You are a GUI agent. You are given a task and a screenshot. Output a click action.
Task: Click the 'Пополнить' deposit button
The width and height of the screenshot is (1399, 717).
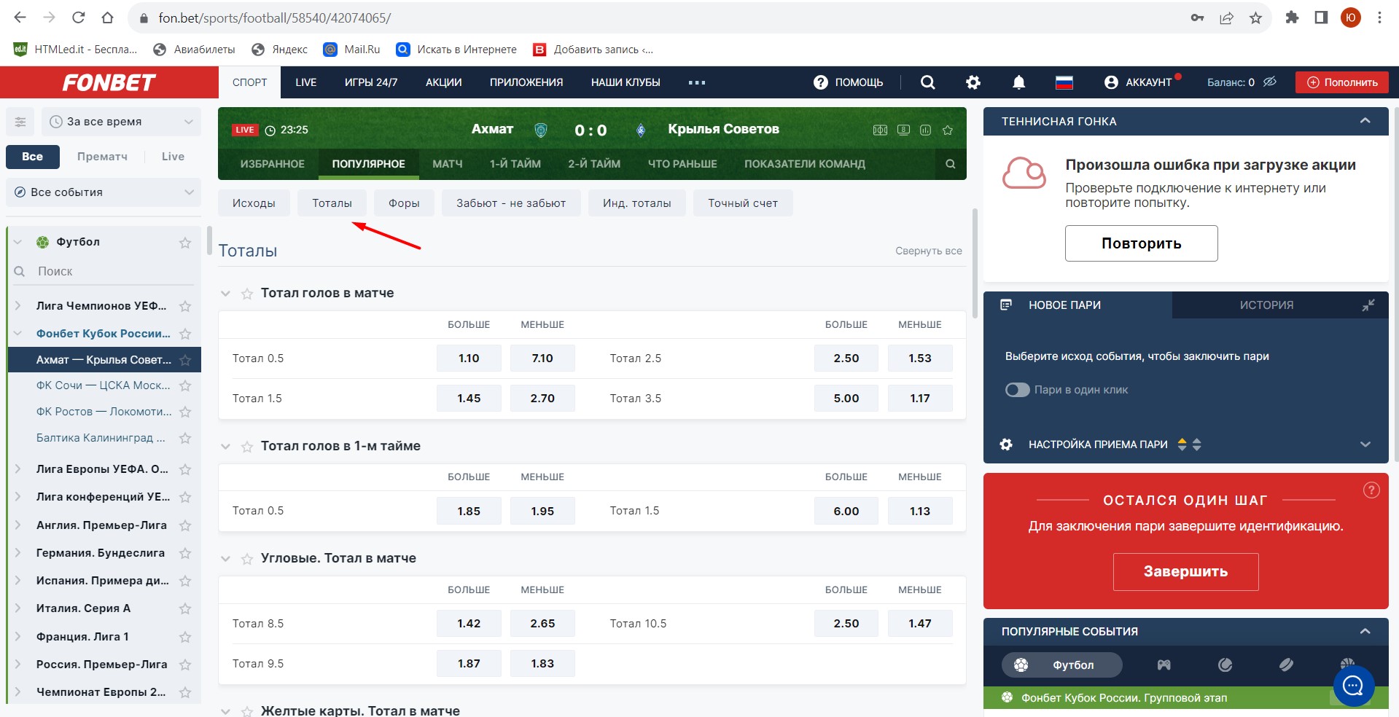(1341, 82)
